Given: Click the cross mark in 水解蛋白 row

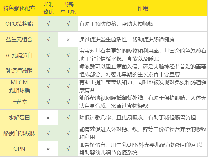Looking at the screenshot, I should (x=48, y=118).
